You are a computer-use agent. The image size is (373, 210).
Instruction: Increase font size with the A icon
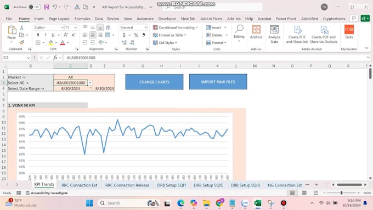66,35
